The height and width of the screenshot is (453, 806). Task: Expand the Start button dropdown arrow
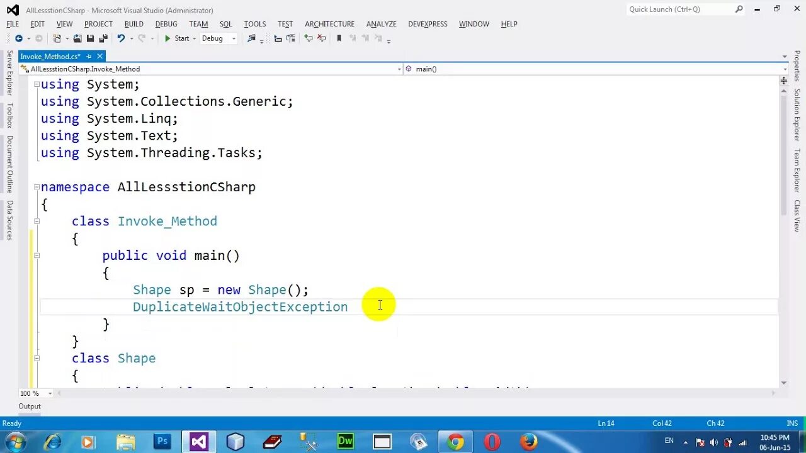click(x=194, y=38)
